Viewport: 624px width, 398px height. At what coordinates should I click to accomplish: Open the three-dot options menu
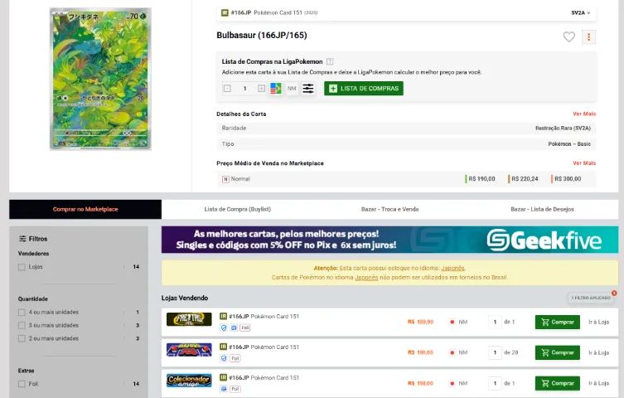[588, 37]
